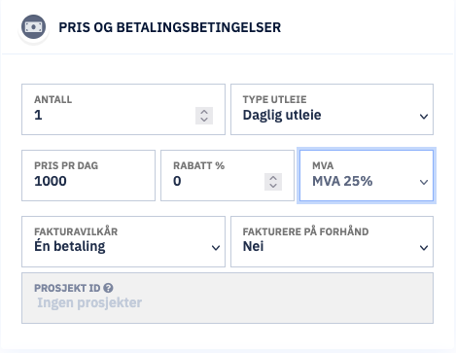Click the PROSJEKT ID label text
Screen dimensions: 456x353
(x=67, y=288)
